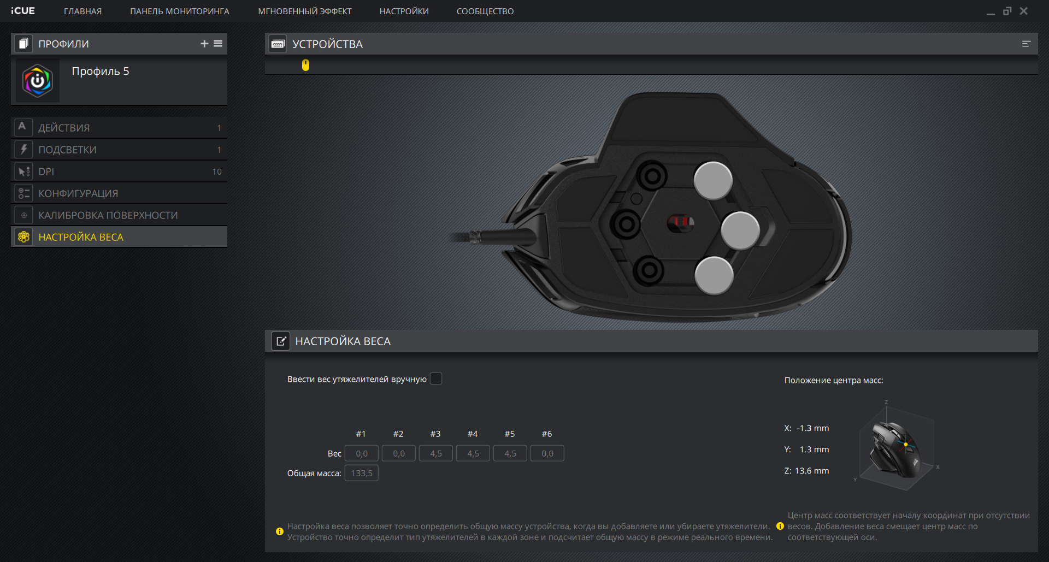This screenshot has height=562, width=1049.
Task: Click the DPI cursor icon
Action: click(x=23, y=171)
